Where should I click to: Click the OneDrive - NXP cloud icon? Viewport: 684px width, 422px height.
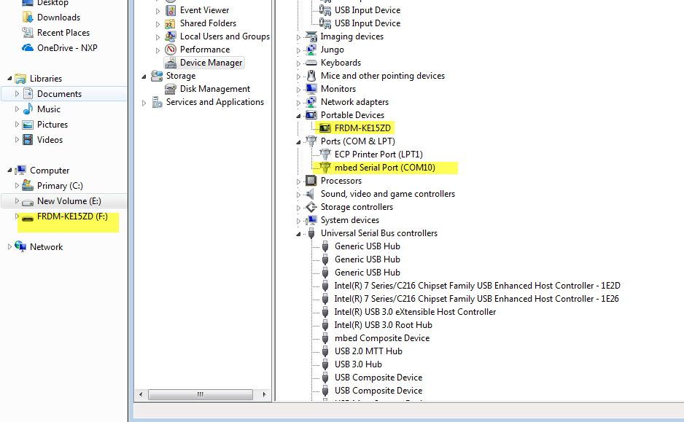[x=28, y=48]
